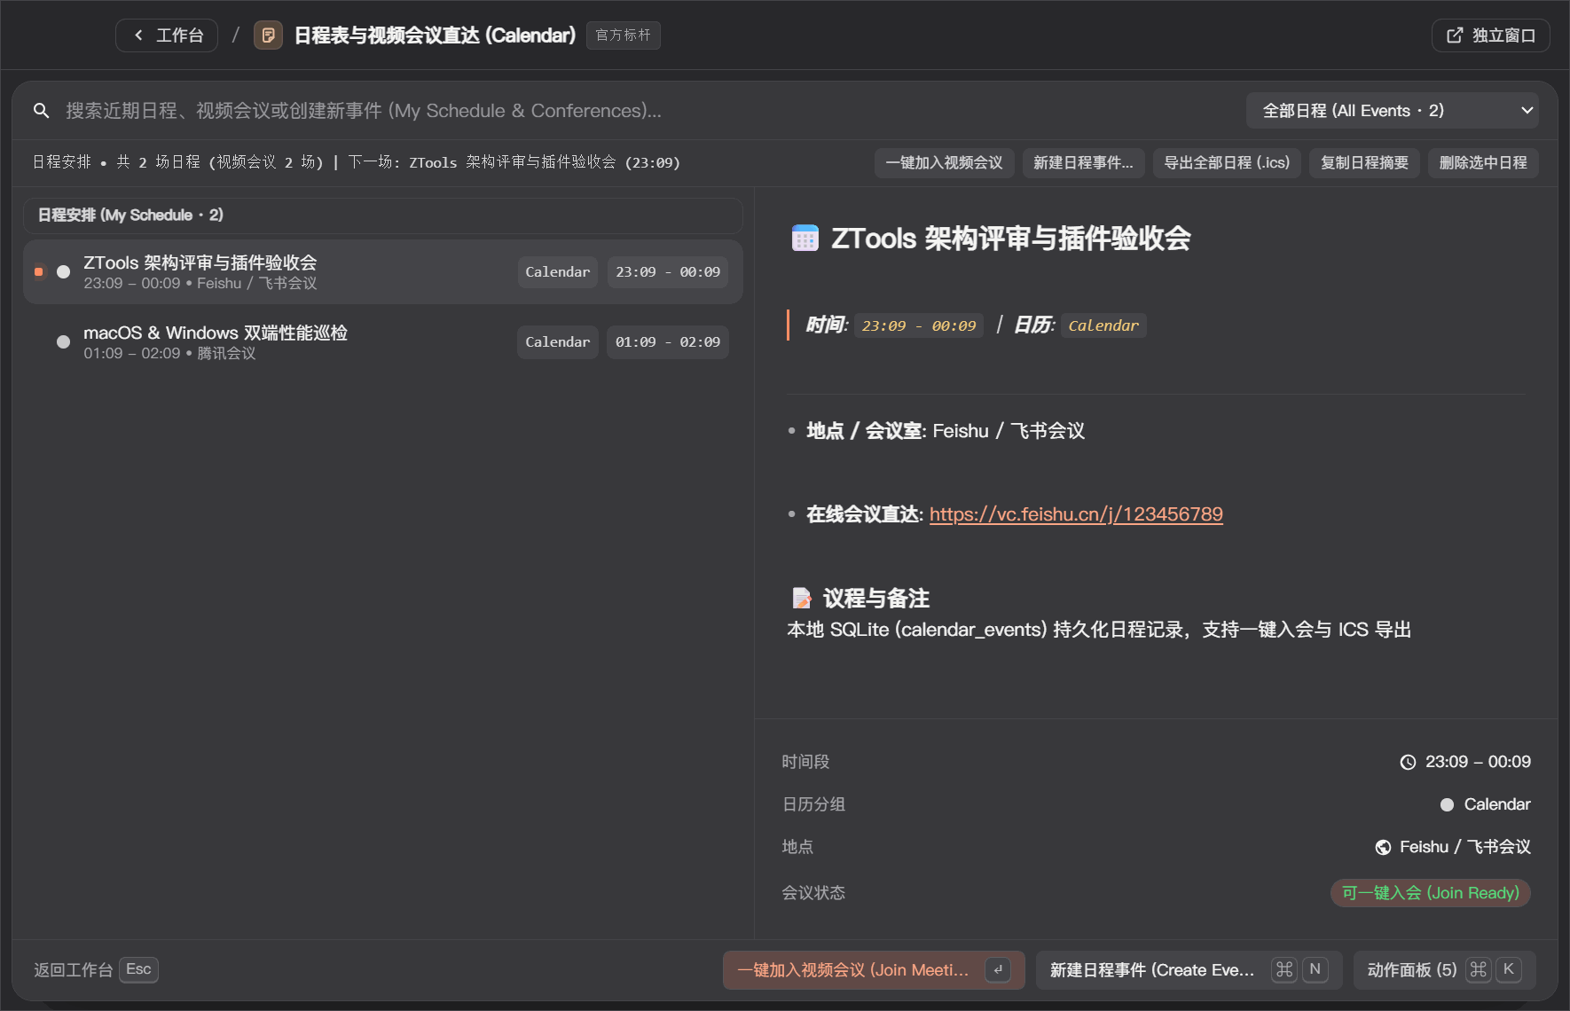Click the K key hint on 动作面板
The height and width of the screenshot is (1011, 1570).
pos(1508,970)
